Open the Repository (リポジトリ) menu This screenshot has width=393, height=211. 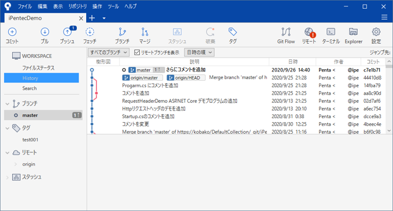pyautogui.click(x=77, y=6)
